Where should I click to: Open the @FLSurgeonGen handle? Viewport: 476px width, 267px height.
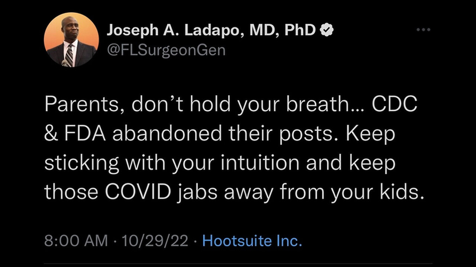click(166, 49)
